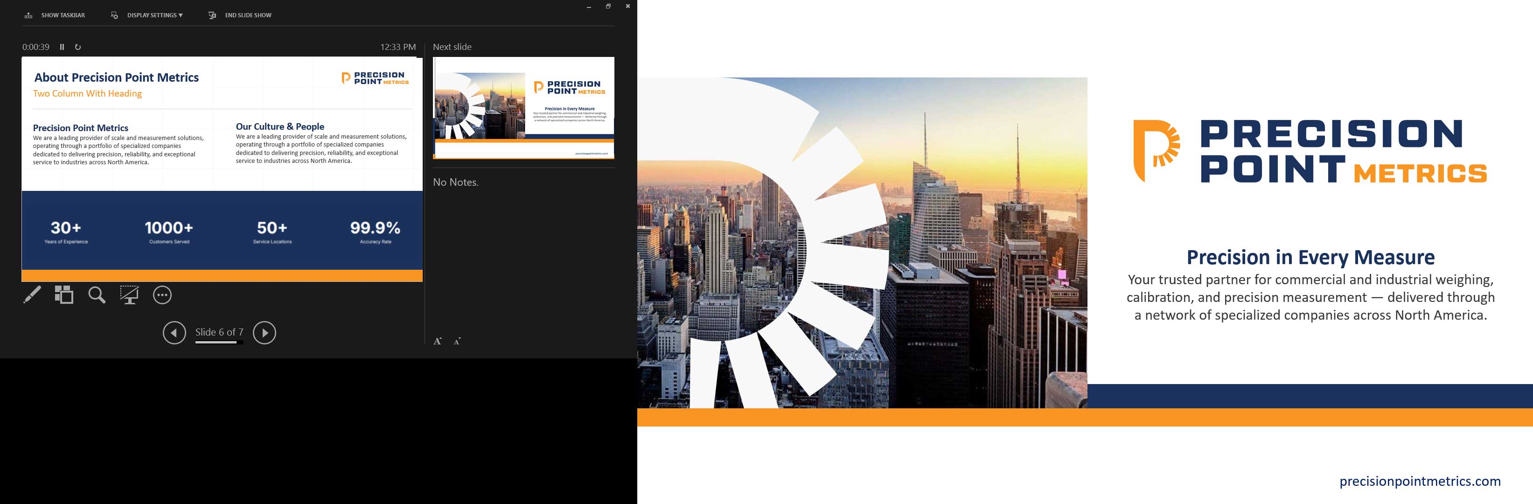Click the current slide preview
The height and width of the screenshot is (504, 1533).
coord(222,169)
